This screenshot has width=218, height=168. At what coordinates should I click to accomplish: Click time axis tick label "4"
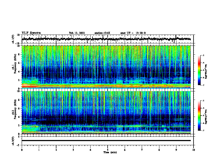click(x=91, y=150)
